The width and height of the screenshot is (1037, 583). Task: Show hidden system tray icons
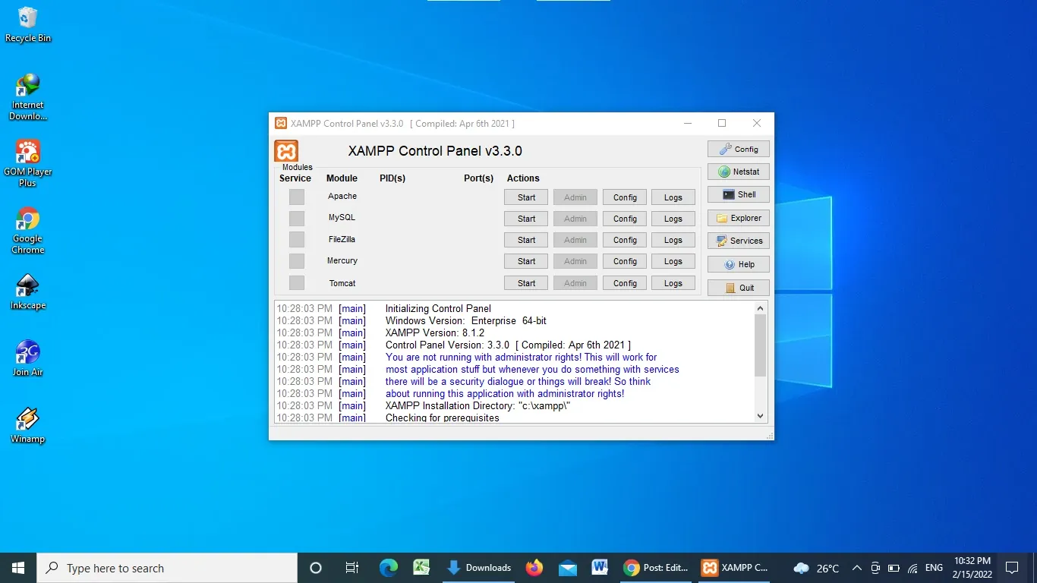coord(857,568)
